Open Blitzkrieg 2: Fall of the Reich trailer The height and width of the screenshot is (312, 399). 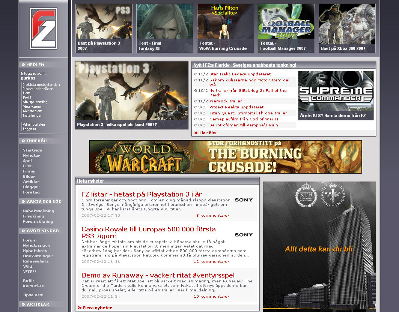(248, 93)
